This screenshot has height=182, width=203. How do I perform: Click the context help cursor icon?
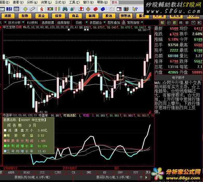click(x=135, y=9)
